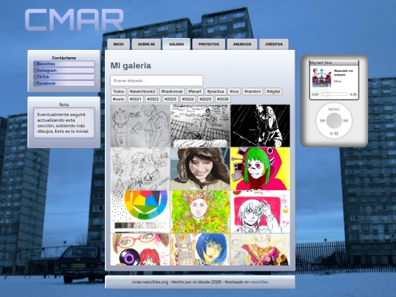Select the Todos filter tag
The width and height of the screenshot is (396, 297).
pyautogui.click(x=119, y=92)
